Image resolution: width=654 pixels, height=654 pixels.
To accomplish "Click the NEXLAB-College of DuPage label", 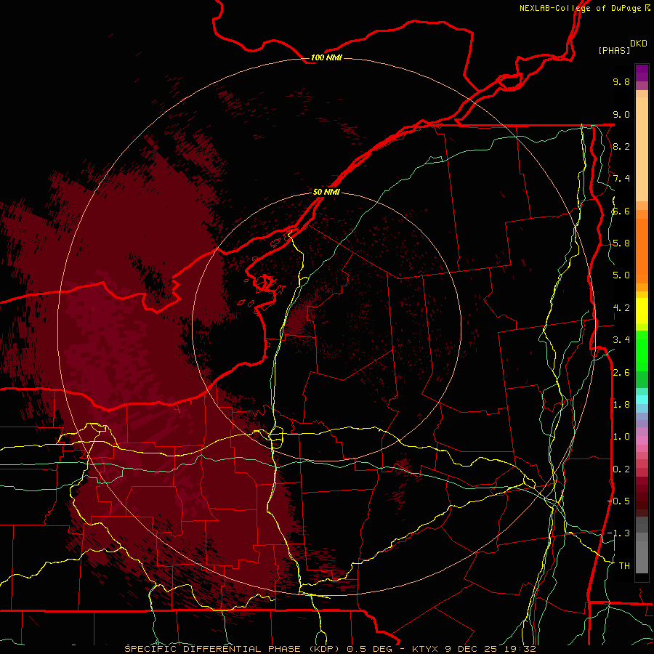I will coord(585,8).
